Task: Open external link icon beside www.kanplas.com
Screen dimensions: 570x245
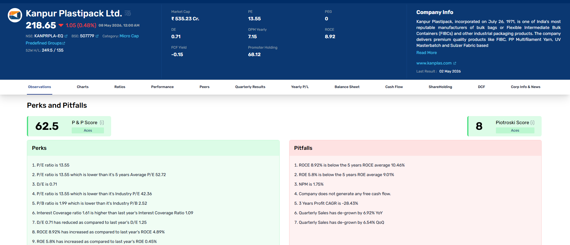Action: click(x=455, y=63)
